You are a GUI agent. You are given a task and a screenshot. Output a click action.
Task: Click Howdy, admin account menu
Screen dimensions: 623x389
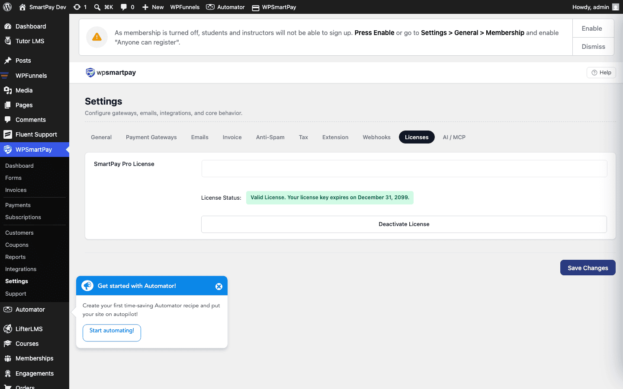click(595, 7)
